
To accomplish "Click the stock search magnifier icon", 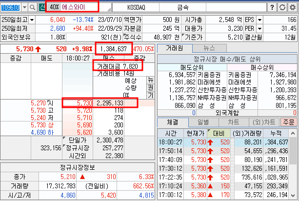I will [32, 7].
